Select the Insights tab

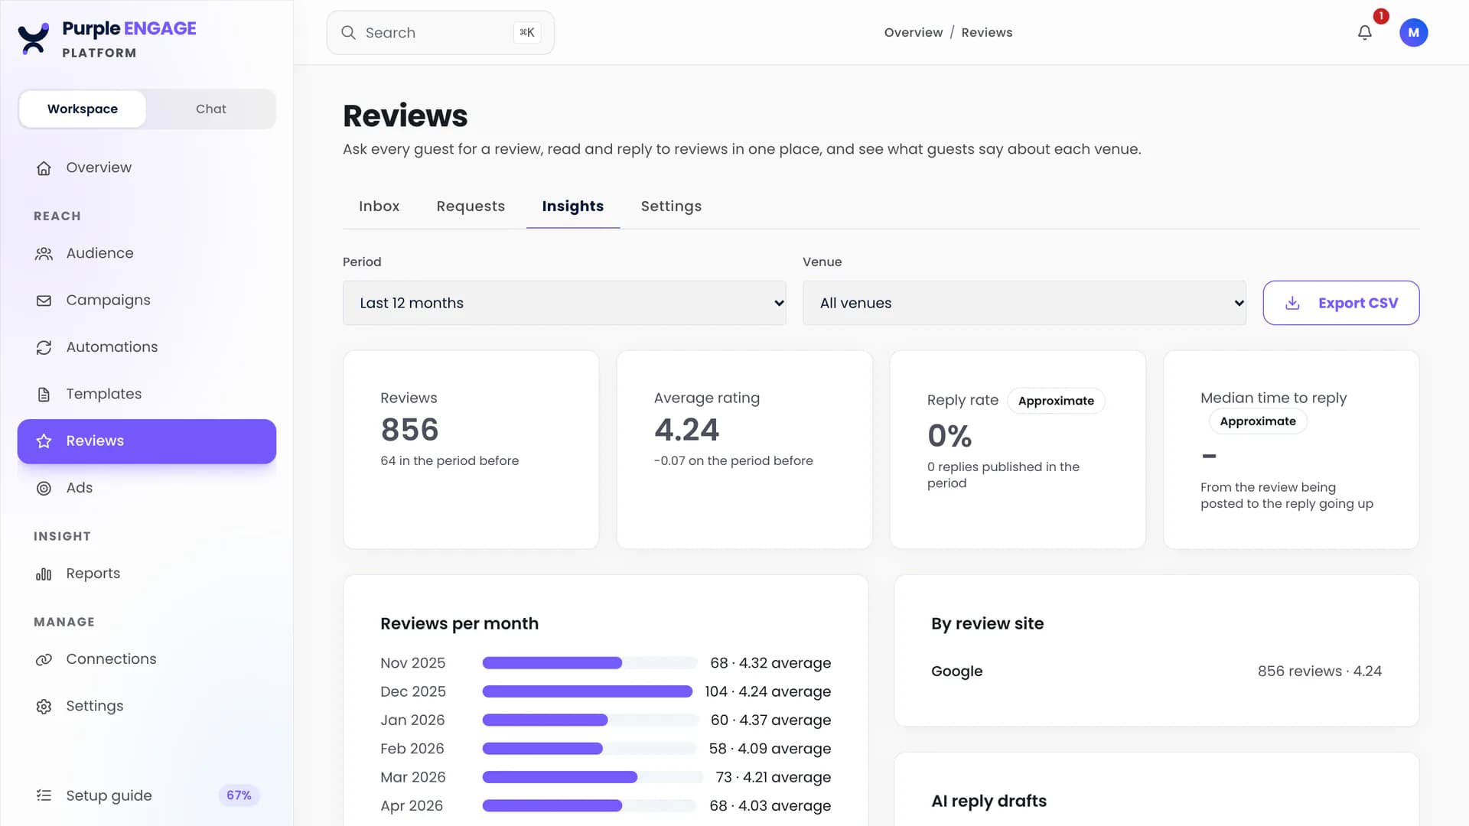click(x=572, y=206)
